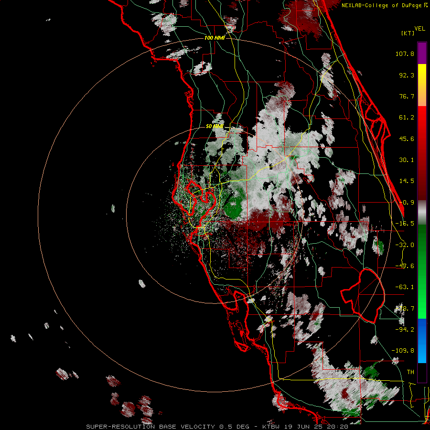Click the 50 NMI range ring label

[x=215, y=127]
